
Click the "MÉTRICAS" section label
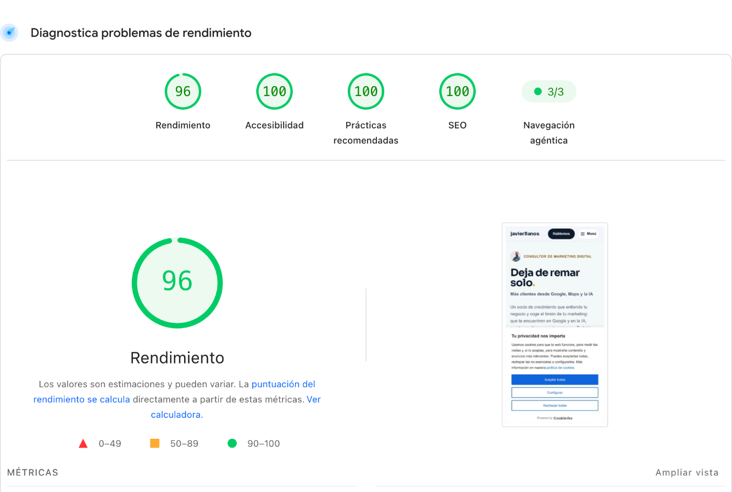[x=32, y=472]
